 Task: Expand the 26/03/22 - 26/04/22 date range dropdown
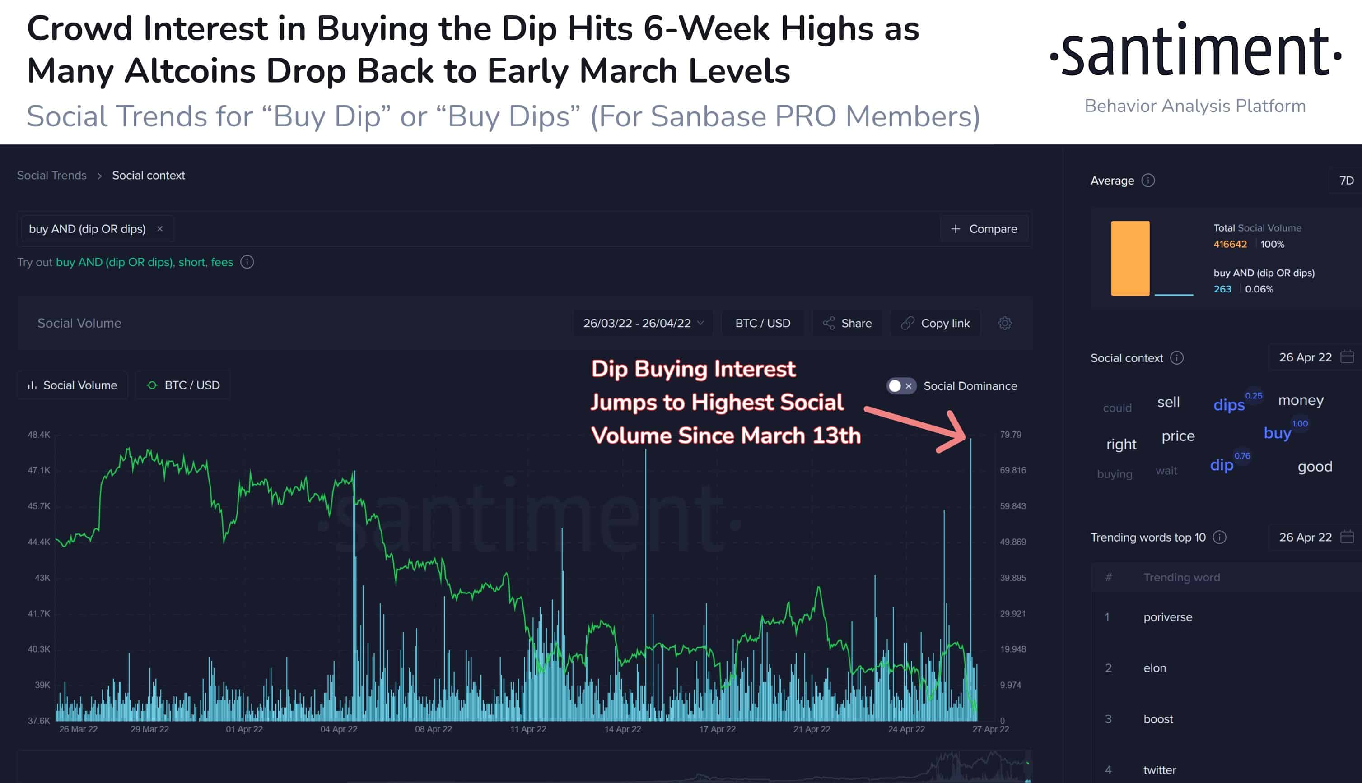(x=643, y=323)
